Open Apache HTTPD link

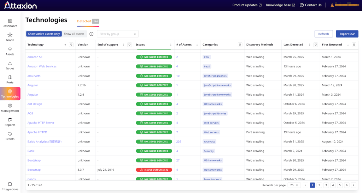[x=37, y=132]
